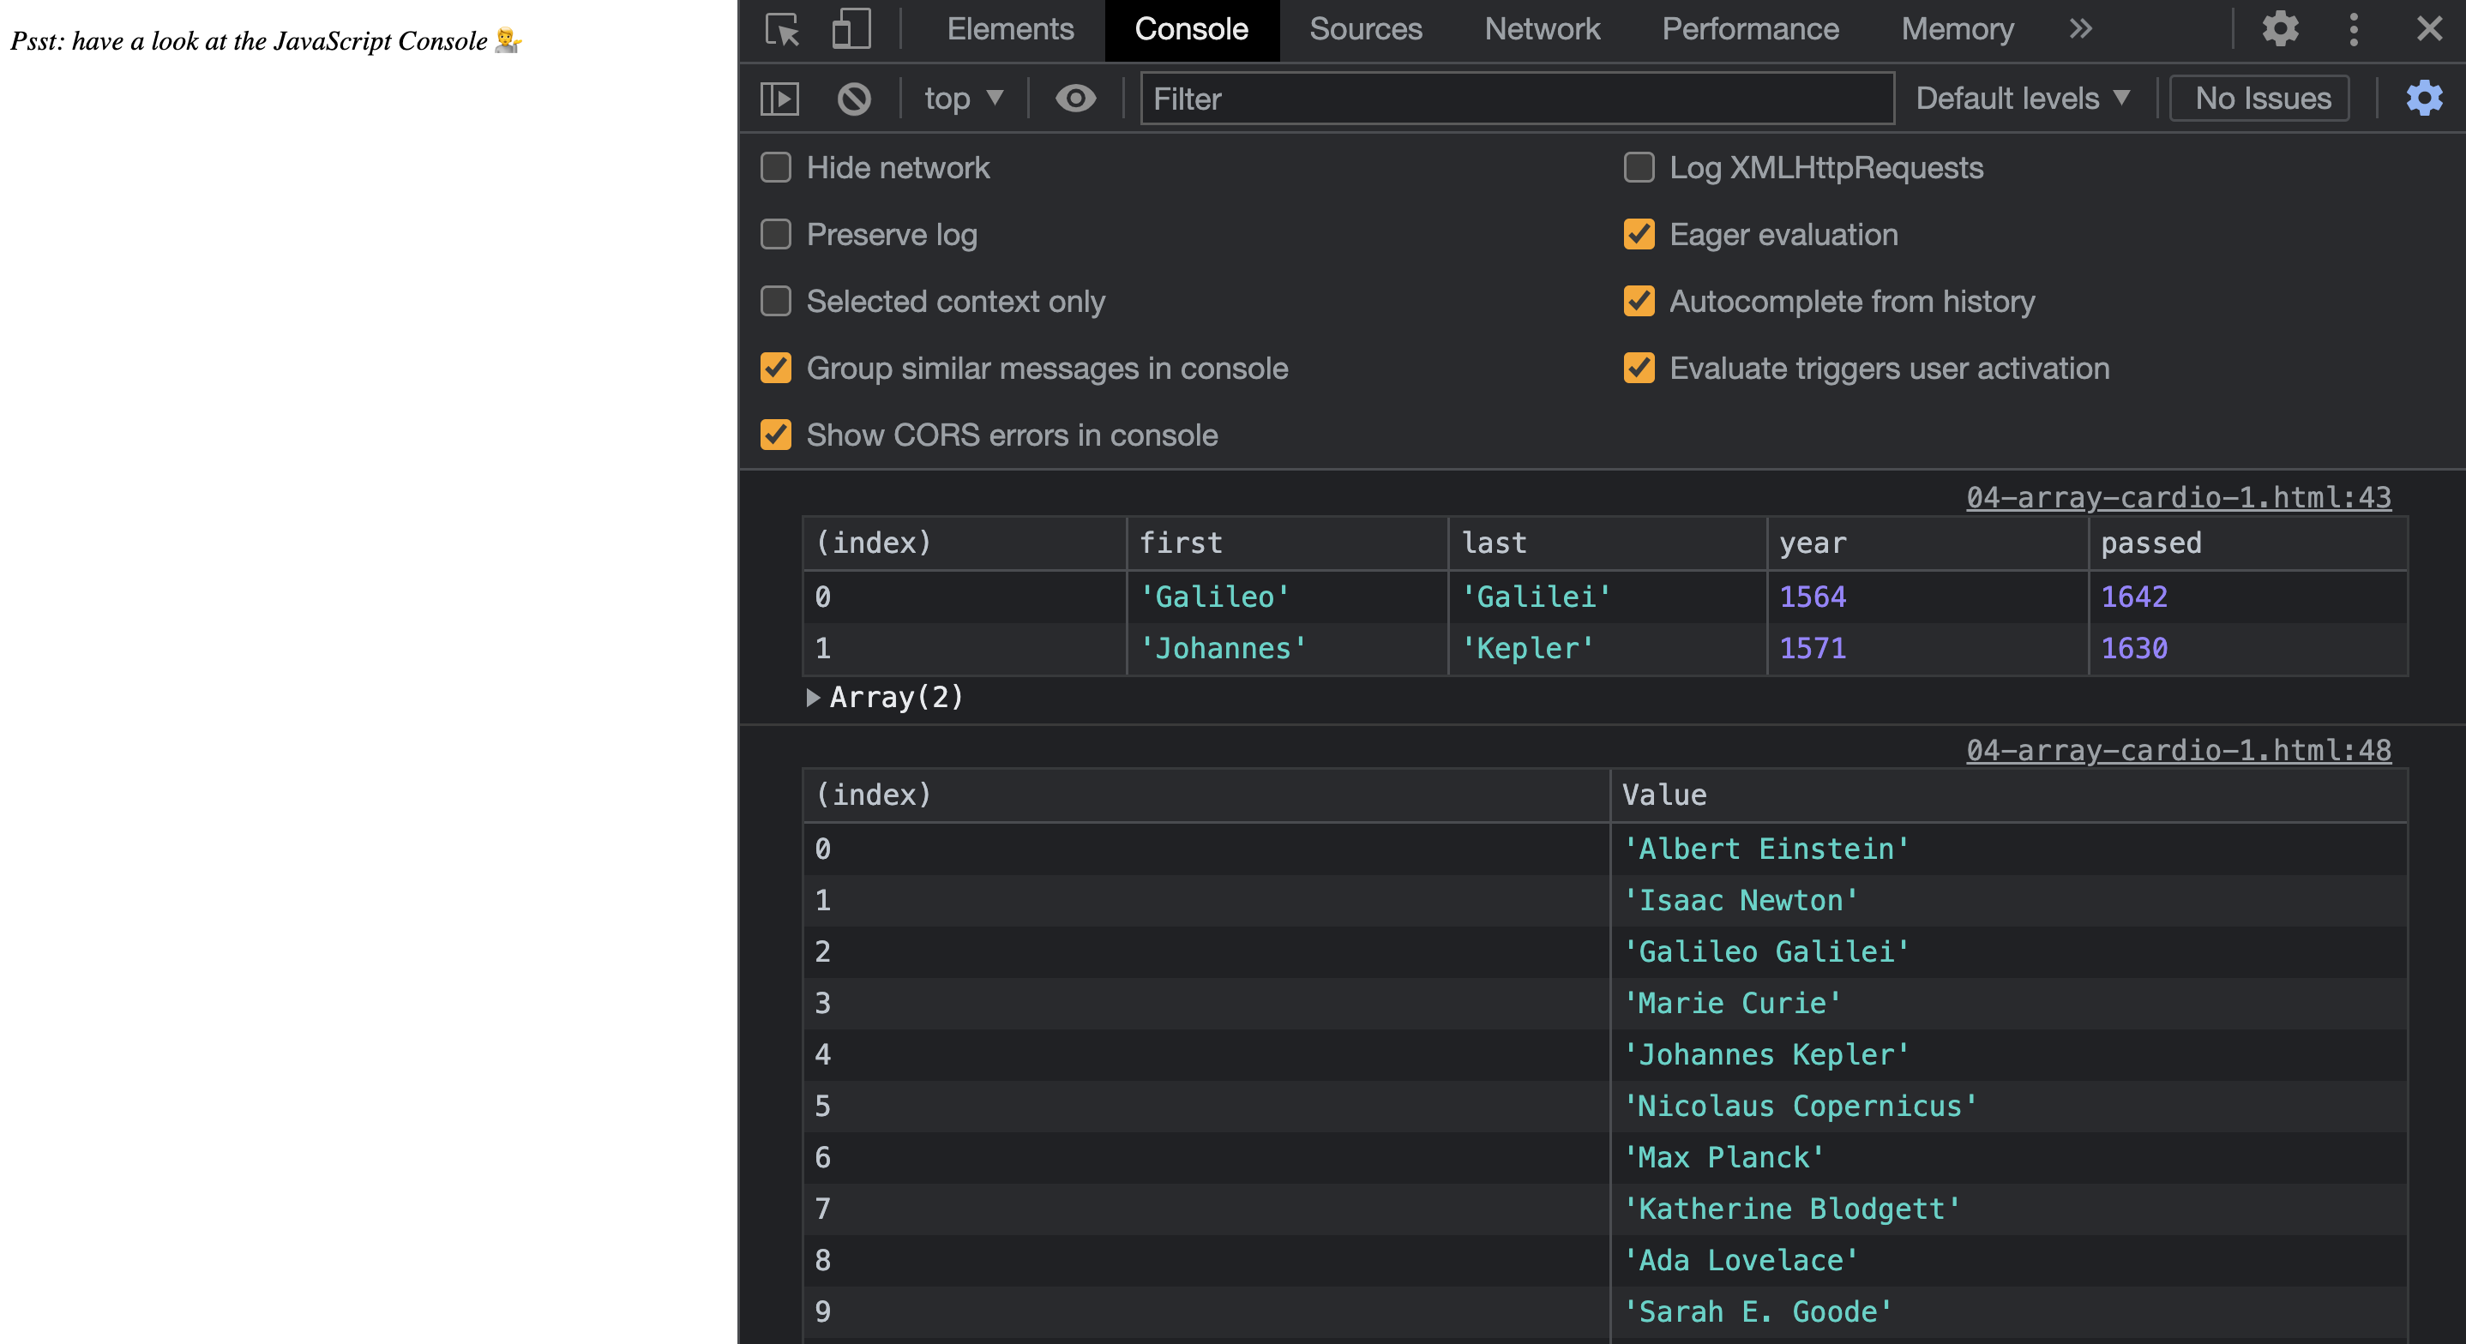Show more tabs with the double chevron
The height and width of the screenshot is (1344, 2466).
point(2080,29)
